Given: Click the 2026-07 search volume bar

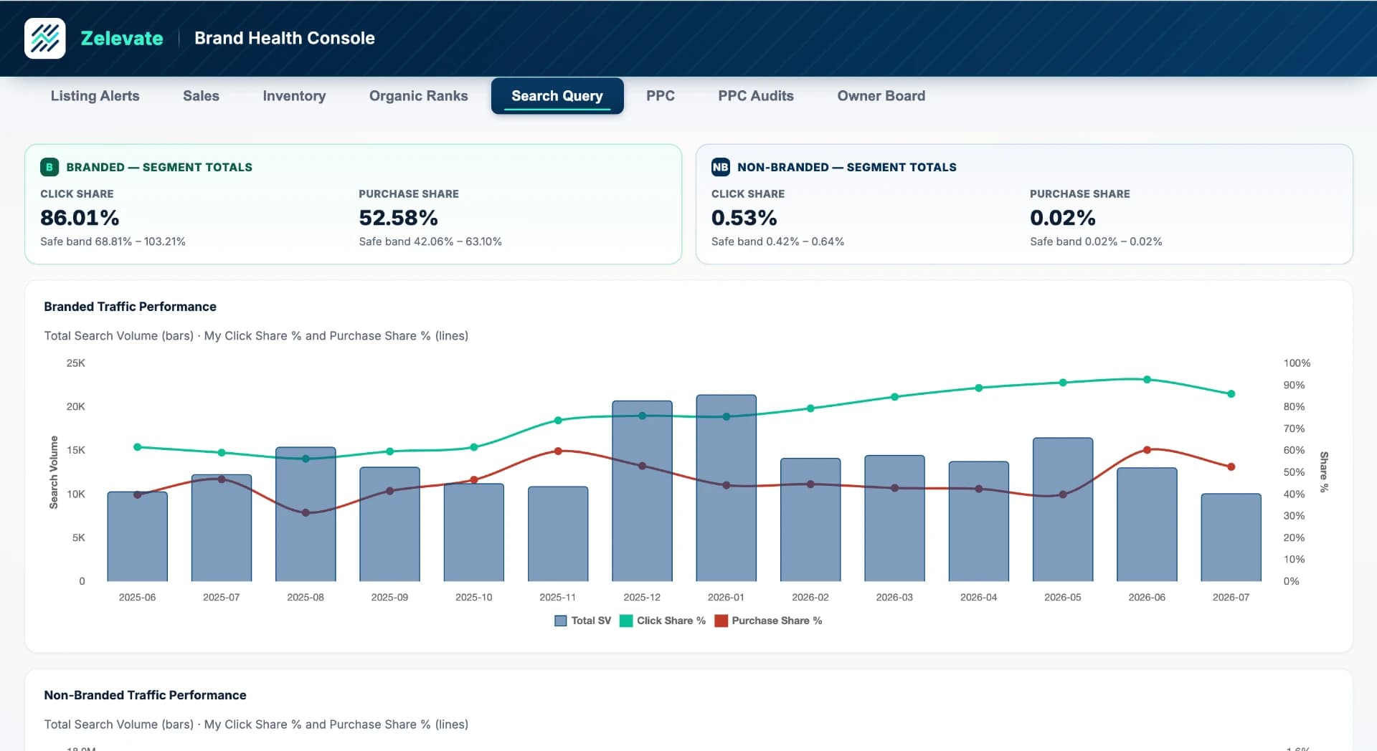Looking at the screenshot, I should point(1231,537).
